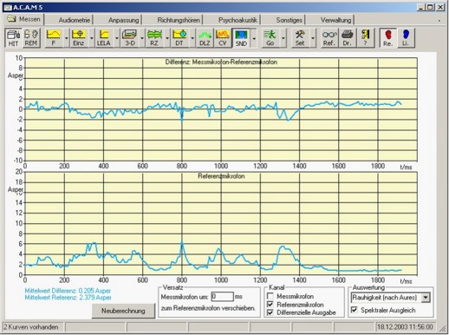Select the REM measurement icon
Image resolution: width=449 pixels, height=335 pixels.
coord(30,38)
